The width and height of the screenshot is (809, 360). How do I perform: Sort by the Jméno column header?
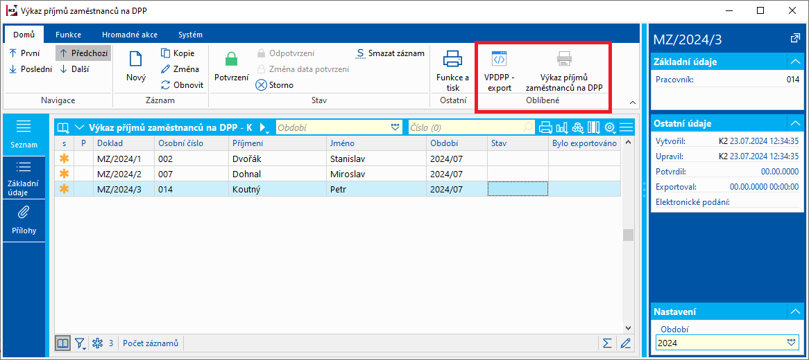coord(376,143)
